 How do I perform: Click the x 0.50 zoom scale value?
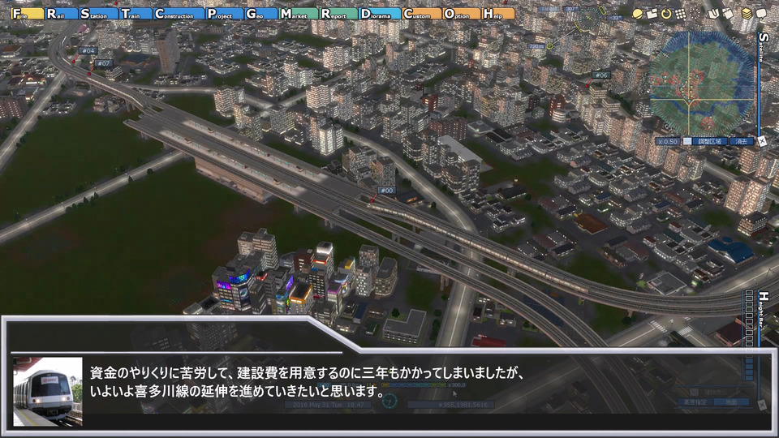[667, 141]
